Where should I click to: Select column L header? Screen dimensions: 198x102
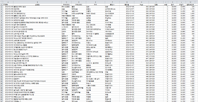tap(181, 2)
